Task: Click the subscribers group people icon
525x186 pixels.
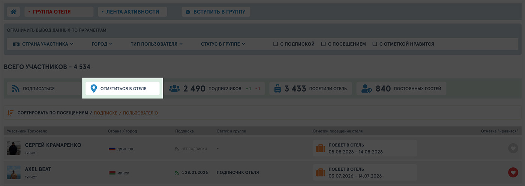Action: (174, 89)
